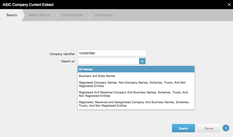233x137 pixels.
Task: Choose Business and State Names option
Action: click(136, 76)
